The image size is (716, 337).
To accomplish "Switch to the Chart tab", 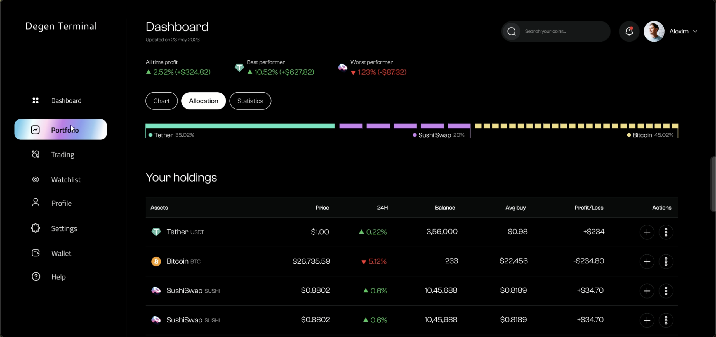I will (x=161, y=101).
